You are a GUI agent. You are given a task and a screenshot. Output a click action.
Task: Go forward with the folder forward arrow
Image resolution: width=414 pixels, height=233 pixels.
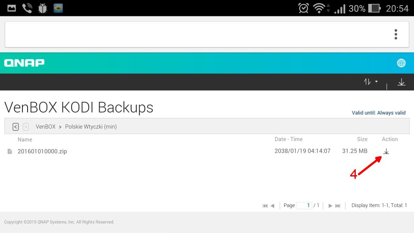pos(26,127)
